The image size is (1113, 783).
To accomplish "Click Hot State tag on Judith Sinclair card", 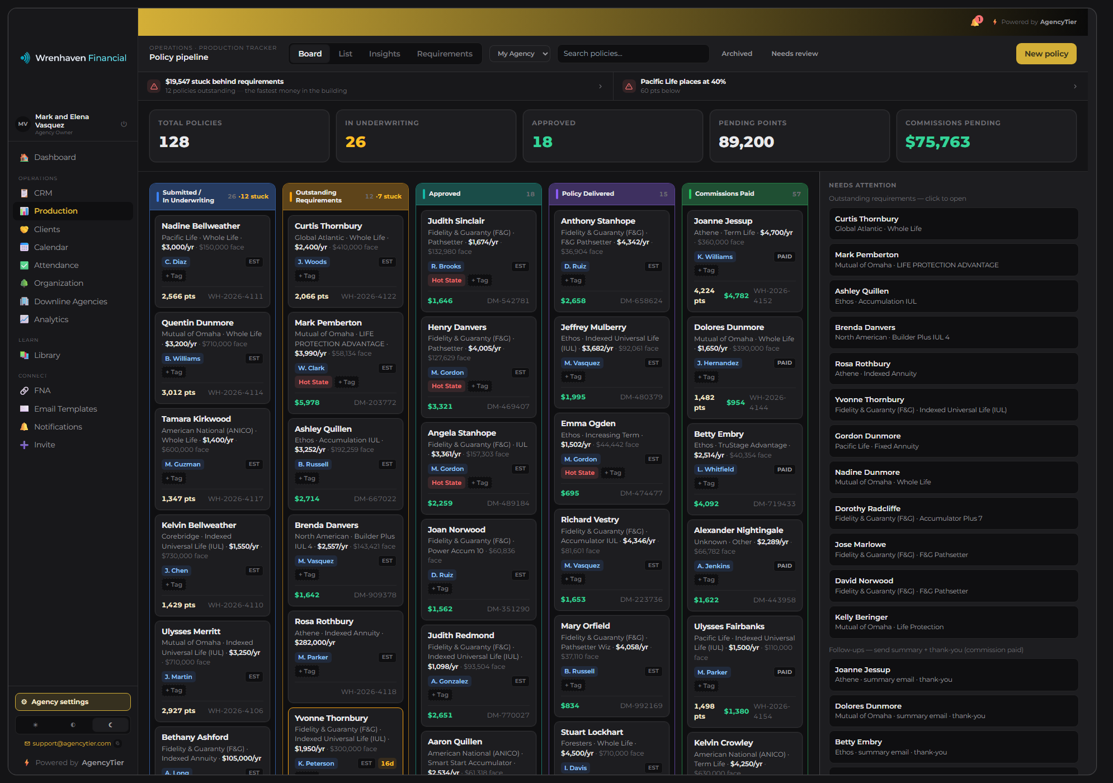I will [x=446, y=280].
